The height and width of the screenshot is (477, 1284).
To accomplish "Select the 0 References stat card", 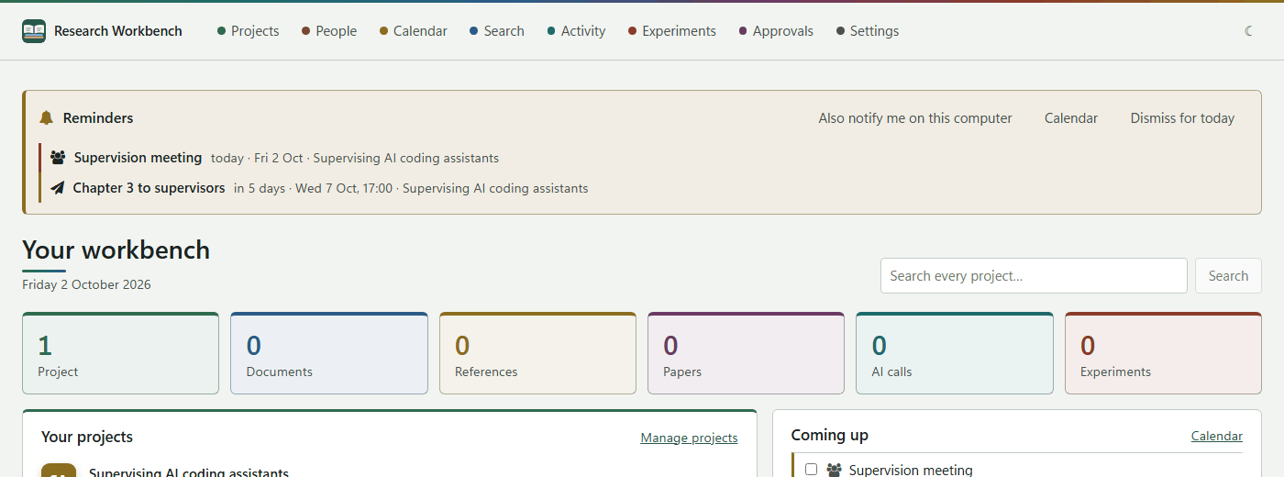I will coord(537,353).
